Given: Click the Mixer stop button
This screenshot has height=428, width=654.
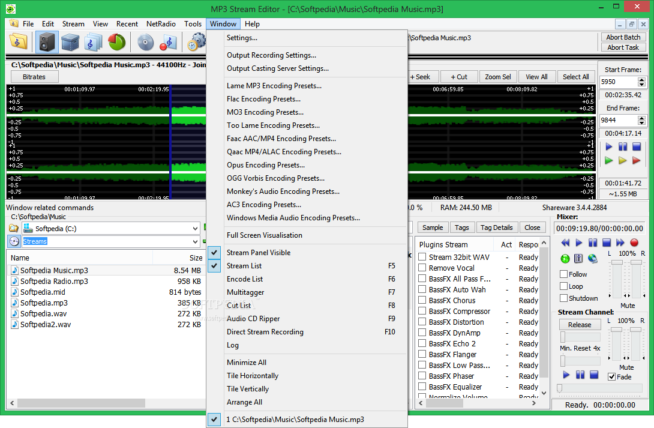Looking at the screenshot, I should click(x=607, y=243).
